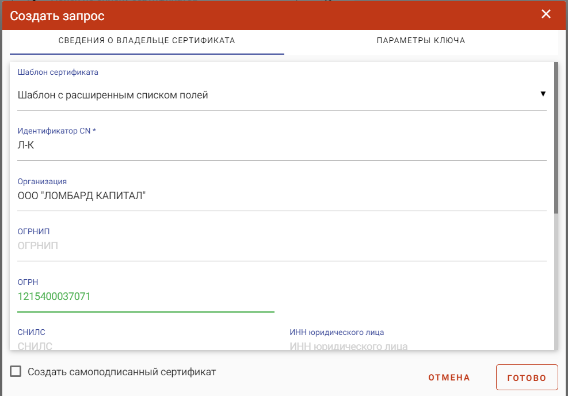Enable the Создать самоподписанный сертификат checkbox
Image resolution: width=568 pixels, height=396 pixels.
tap(16, 371)
